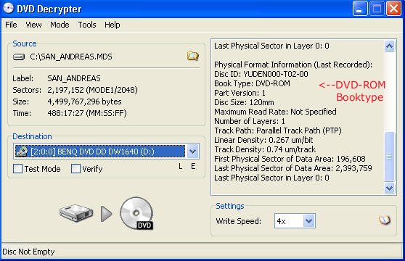Close the DVD Decrypter window
The image size is (405, 261).
point(393,9)
